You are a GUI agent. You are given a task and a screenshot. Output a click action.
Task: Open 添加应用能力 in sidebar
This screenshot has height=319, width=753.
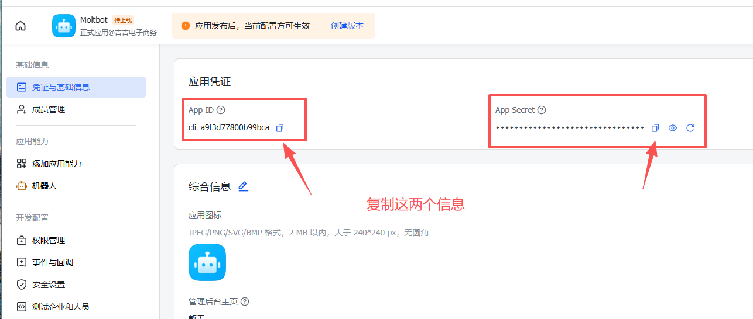click(x=76, y=164)
